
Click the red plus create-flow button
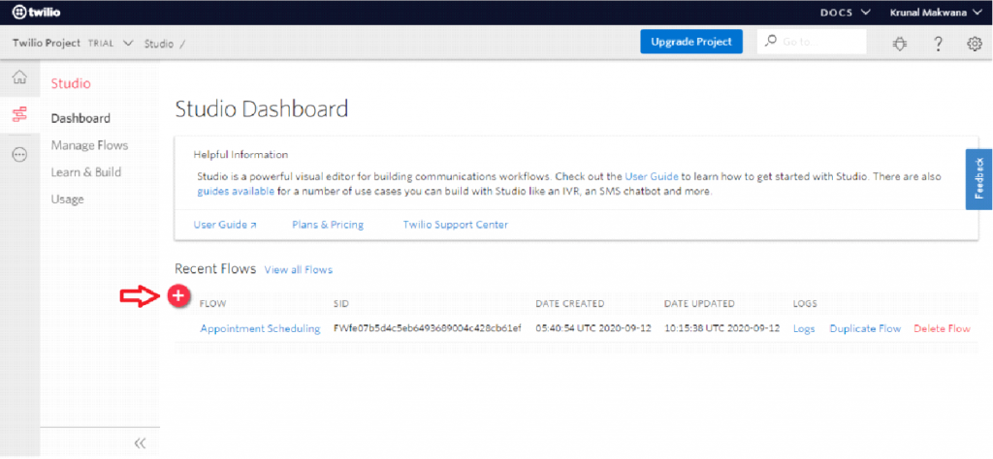click(x=179, y=295)
